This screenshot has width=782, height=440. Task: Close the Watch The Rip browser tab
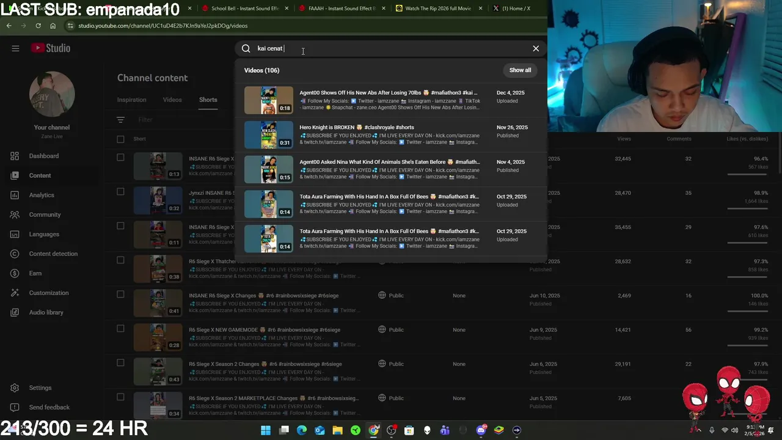[480, 9]
